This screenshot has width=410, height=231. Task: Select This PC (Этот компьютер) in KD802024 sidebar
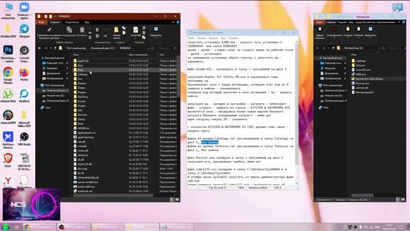[54, 85]
